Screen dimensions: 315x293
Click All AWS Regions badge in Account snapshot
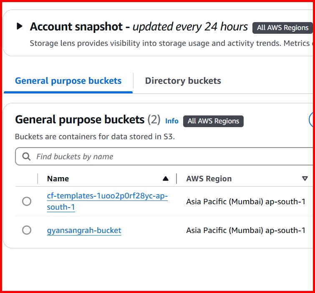[x=282, y=28]
